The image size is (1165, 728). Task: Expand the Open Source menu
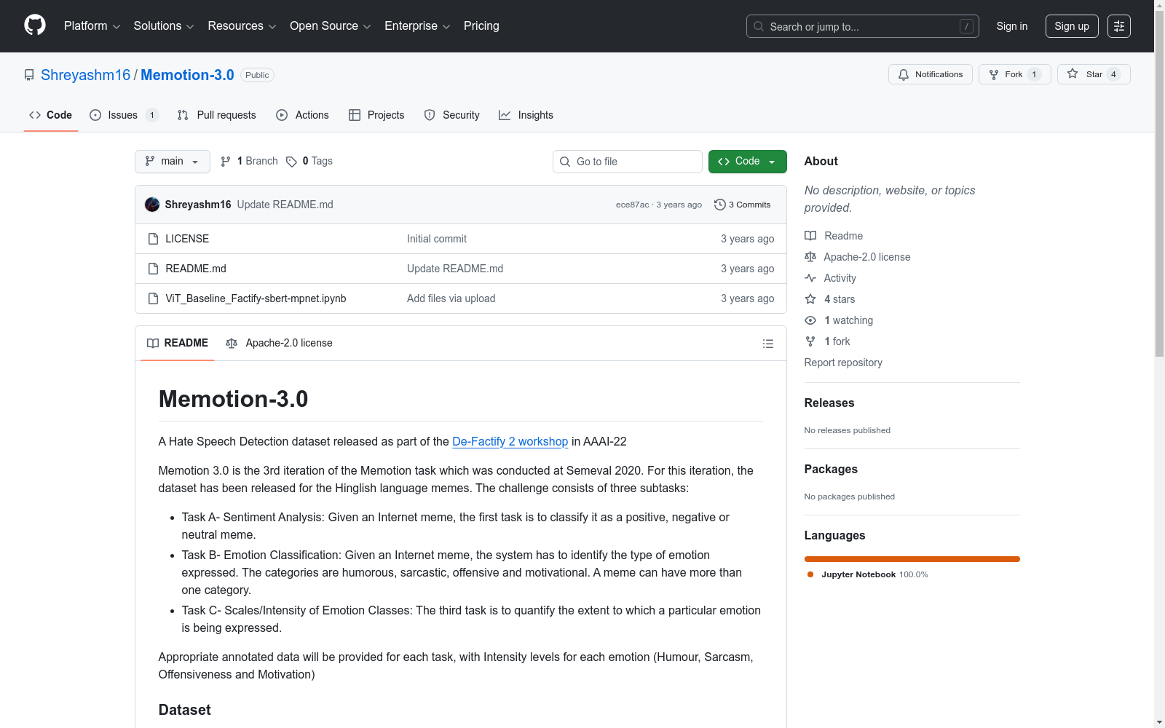[x=330, y=26]
